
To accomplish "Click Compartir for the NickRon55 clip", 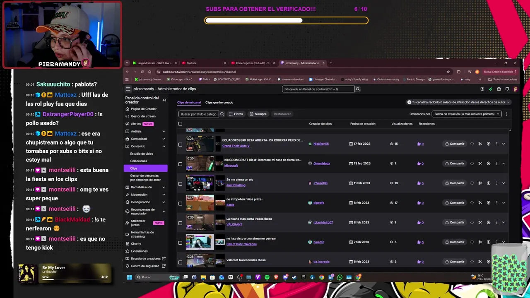I will point(455,144).
